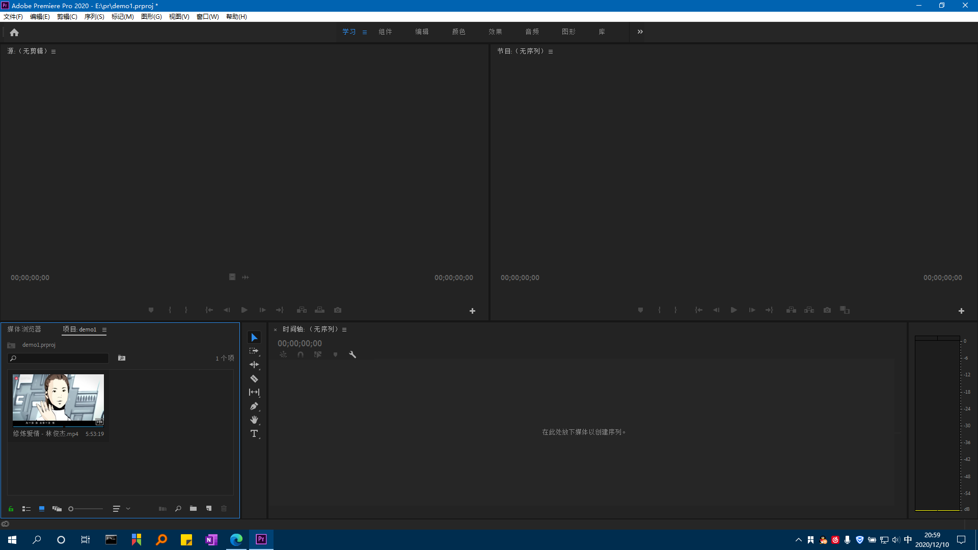Screen dimensions: 978x550
Task: Open the 颜色 workspace
Action: tap(458, 32)
